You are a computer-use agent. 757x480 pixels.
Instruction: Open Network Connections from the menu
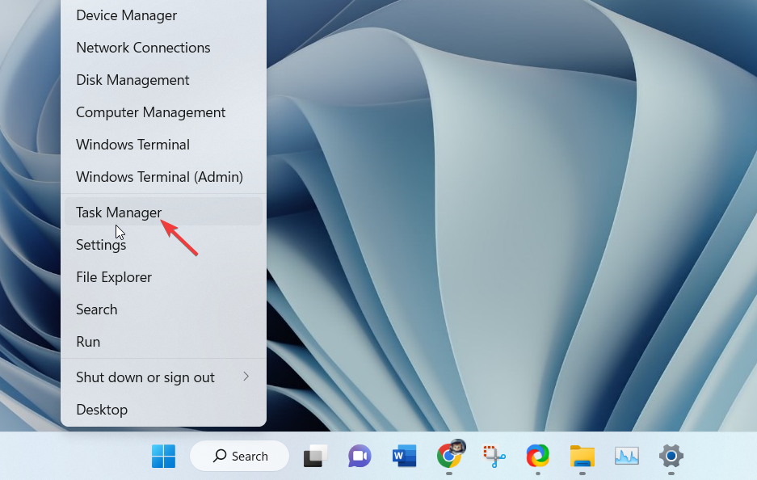coord(163,48)
